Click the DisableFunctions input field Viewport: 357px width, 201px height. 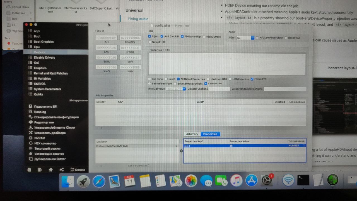tap(219, 89)
